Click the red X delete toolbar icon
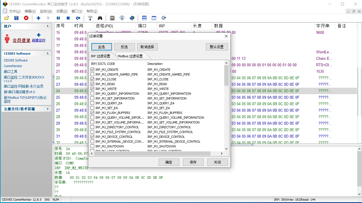This screenshot has width=362, height=203. (x=26, y=18)
